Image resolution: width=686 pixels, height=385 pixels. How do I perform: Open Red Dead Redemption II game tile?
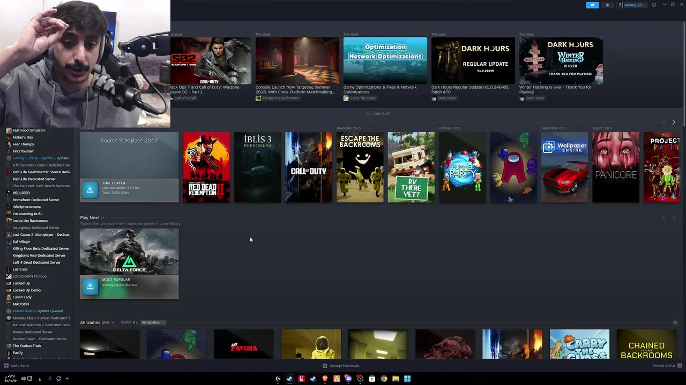tap(206, 167)
